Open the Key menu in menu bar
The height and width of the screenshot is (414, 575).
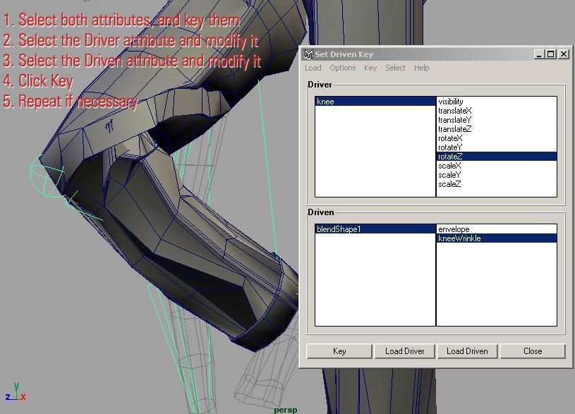click(x=370, y=68)
